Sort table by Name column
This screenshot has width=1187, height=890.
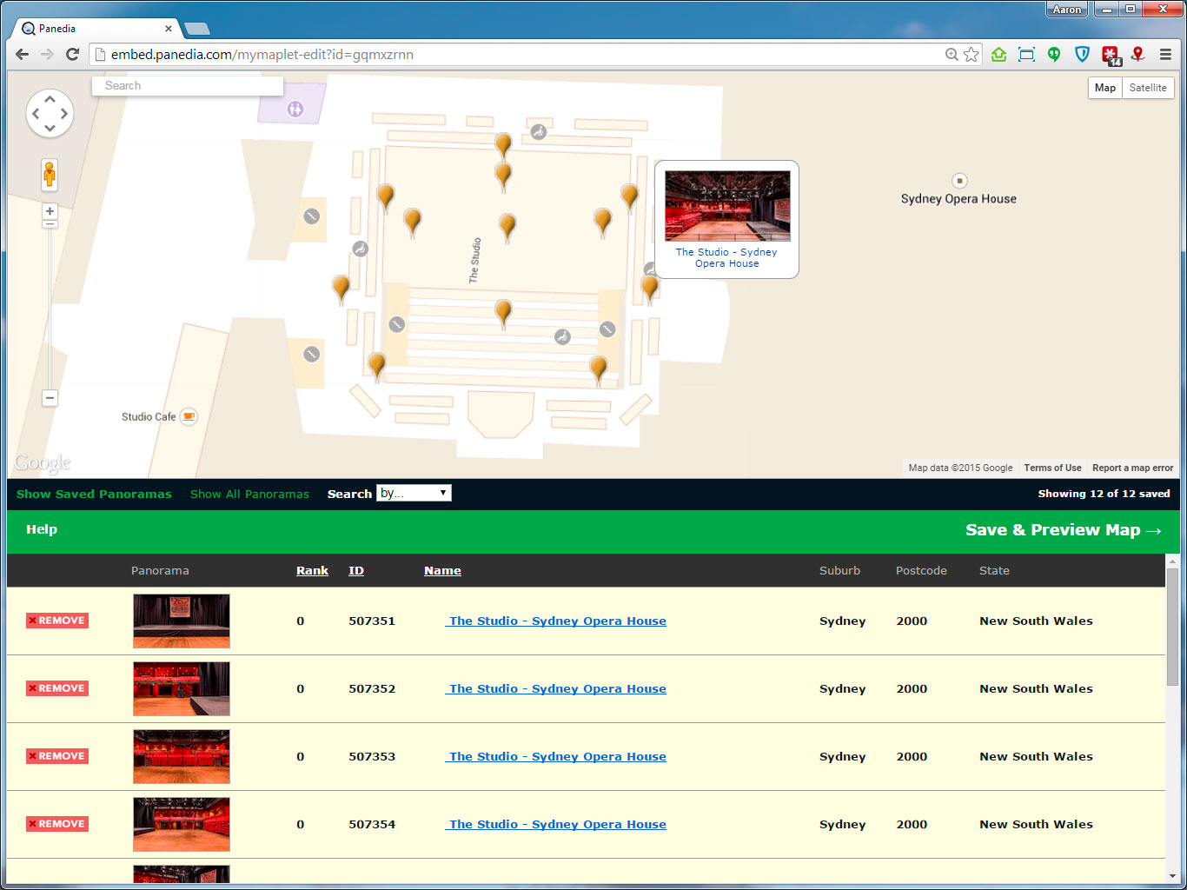[x=442, y=570]
